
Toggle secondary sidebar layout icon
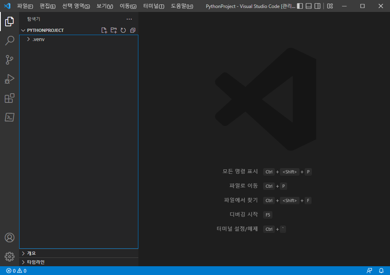[317, 6]
